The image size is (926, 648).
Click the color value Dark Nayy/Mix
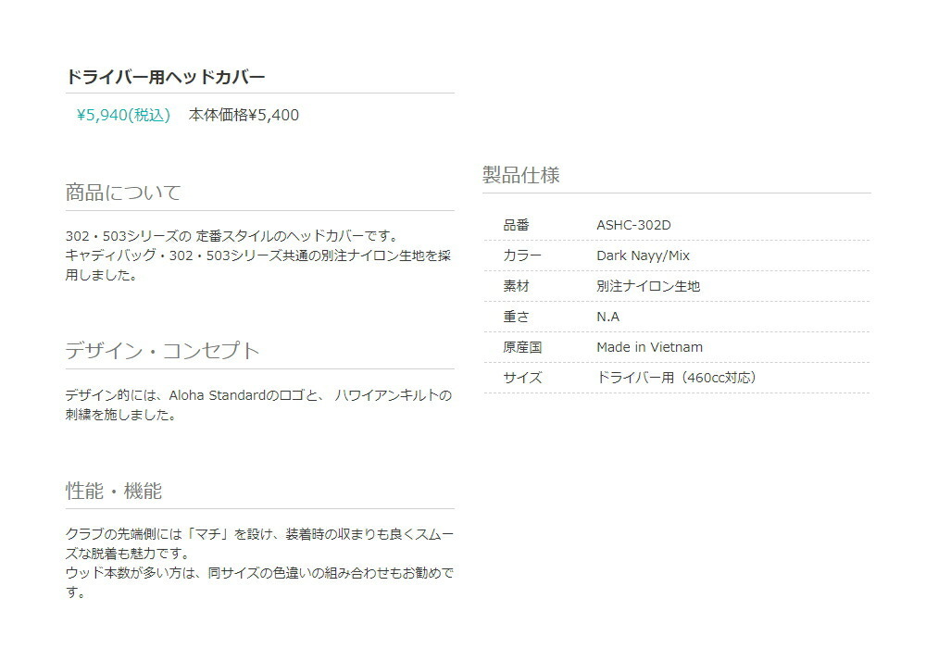pos(644,255)
